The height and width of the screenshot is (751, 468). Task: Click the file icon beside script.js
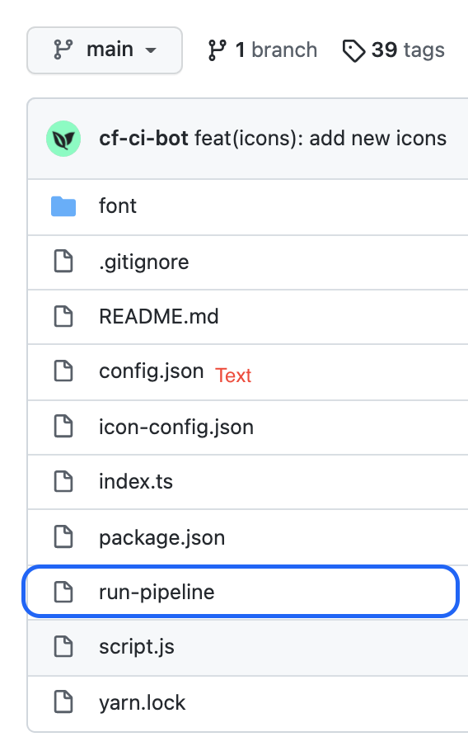point(63,646)
